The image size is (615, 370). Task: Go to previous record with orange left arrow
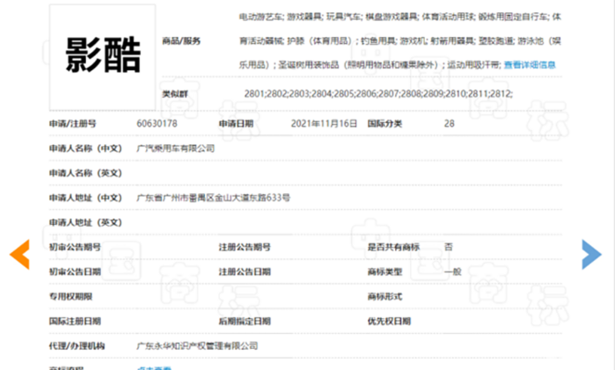click(19, 254)
